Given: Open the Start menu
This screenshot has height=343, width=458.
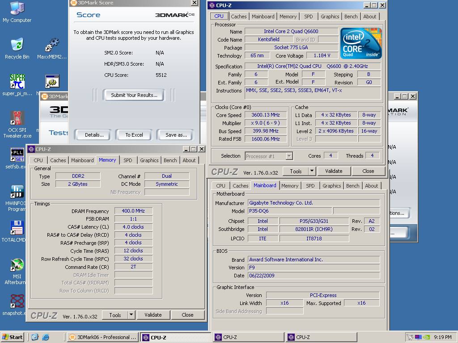Looking at the screenshot, I should click(x=12, y=337).
